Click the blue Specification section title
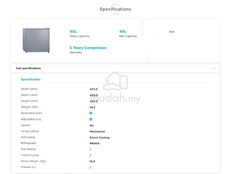 (x=31, y=79)
